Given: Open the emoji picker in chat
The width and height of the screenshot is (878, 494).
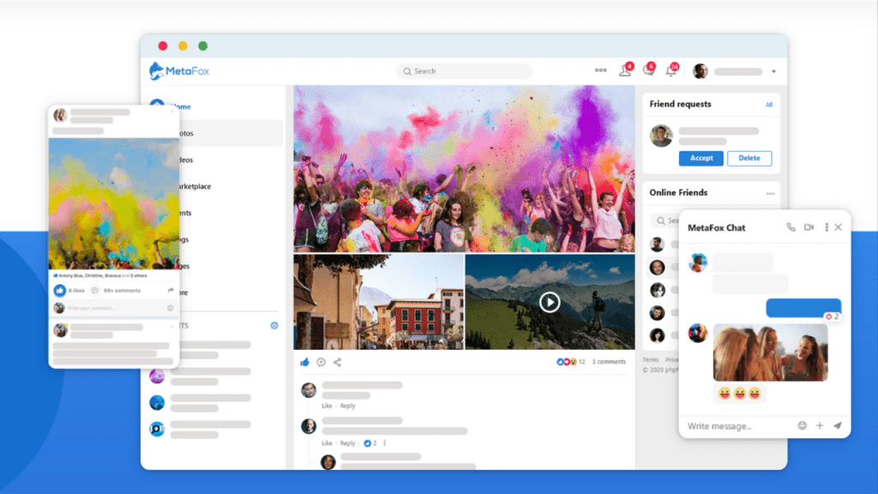Looking at the screenshot, I should click(x=803, y=425).
